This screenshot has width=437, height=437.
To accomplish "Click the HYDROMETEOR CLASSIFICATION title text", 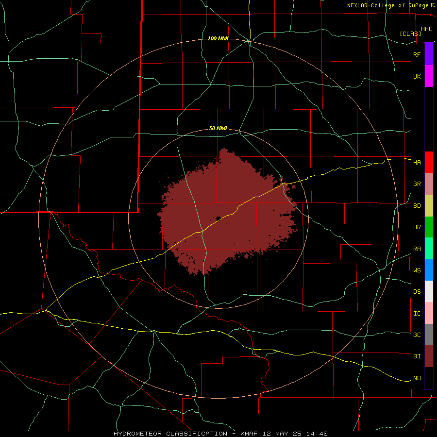I will (170, 434).
